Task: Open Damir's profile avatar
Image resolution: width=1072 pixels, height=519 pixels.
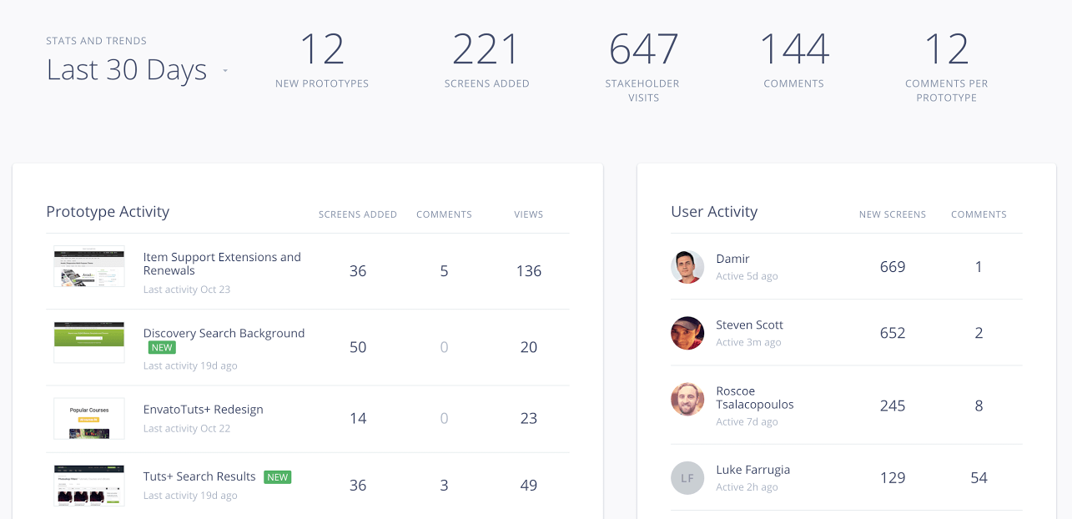Action: point(687,267)
